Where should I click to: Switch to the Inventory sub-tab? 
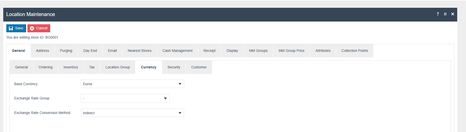[x=71, y=67]
